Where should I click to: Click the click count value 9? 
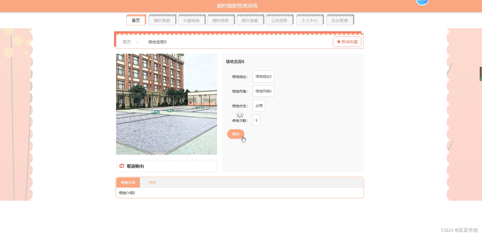(x=257, y=120)
